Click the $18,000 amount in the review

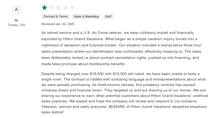click(97, 74)
